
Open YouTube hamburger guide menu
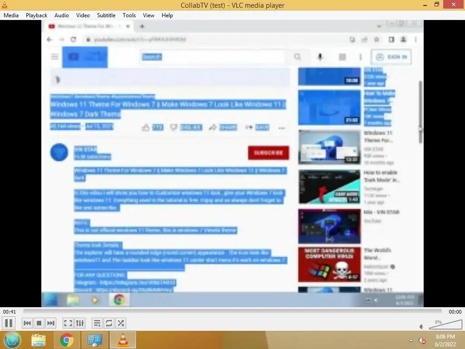coord(54,56)
